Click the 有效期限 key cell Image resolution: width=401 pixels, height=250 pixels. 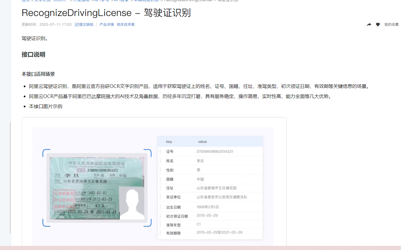(x=173, y=233)
